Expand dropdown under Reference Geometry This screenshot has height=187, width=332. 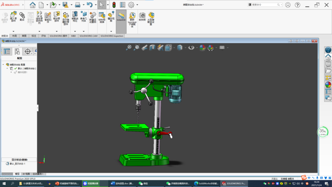[84, 31]
